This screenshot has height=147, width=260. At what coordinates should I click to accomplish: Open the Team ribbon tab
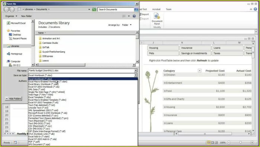pos(169,9)
